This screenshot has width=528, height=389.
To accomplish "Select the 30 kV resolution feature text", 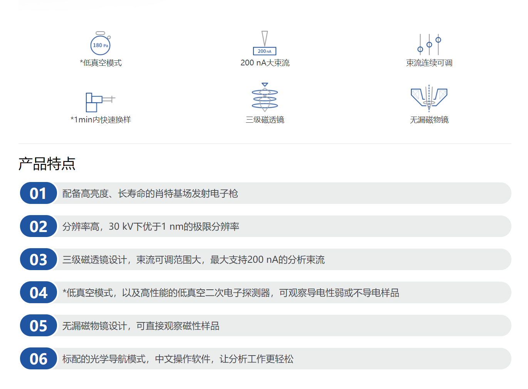I will pyautogui.click(x=151, y=227).
